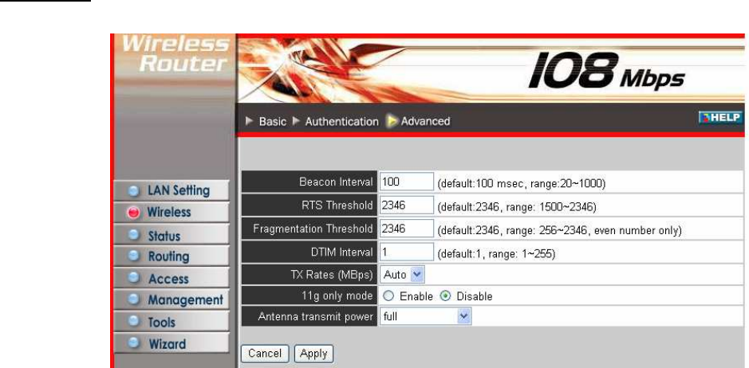Click the red bullet next to Wireless

click(x=134, y=213)
